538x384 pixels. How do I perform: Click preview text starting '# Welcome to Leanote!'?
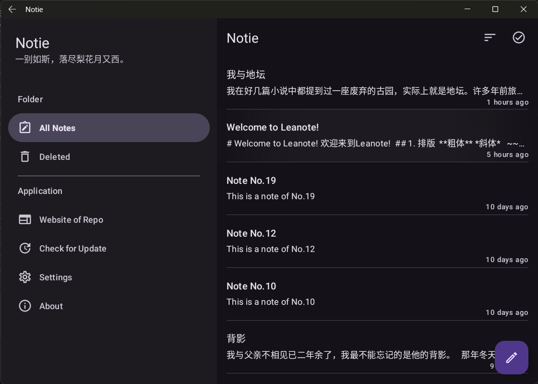pyautogui.click(x=375, y=144)
